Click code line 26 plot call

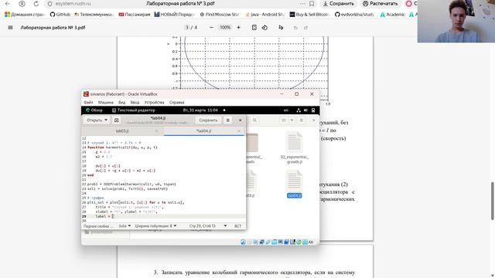tap(136, 202)
